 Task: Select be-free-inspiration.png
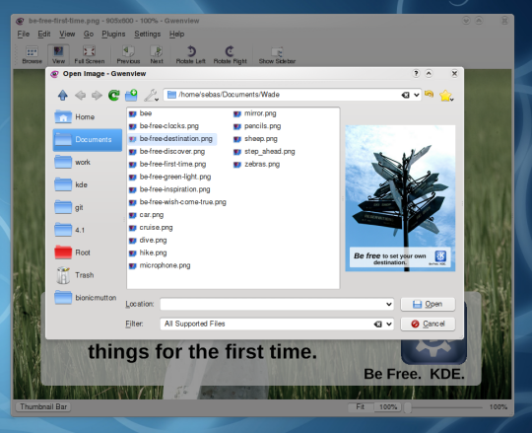[169, 189]
